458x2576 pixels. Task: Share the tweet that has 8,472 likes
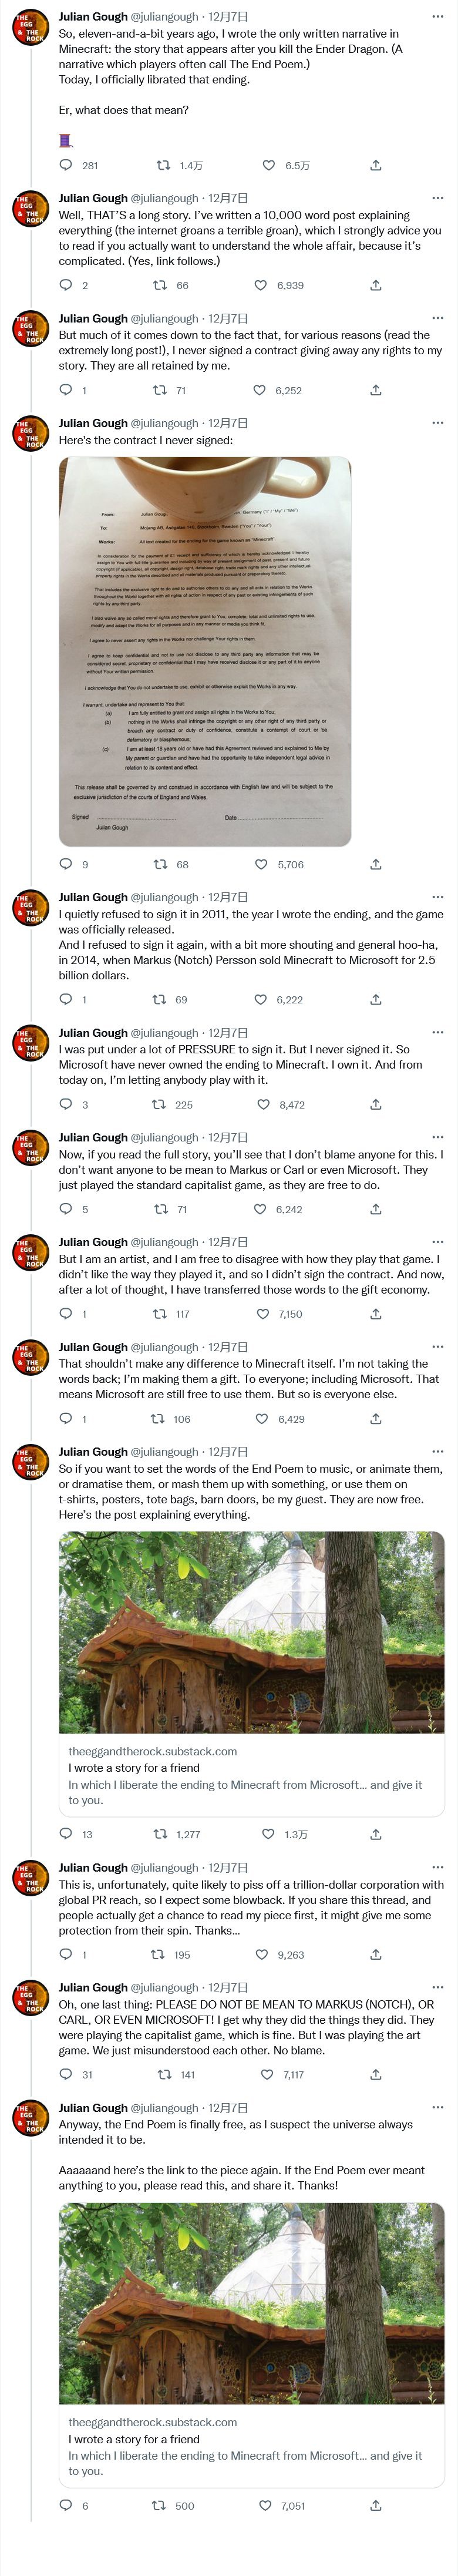pos(375,1104)
